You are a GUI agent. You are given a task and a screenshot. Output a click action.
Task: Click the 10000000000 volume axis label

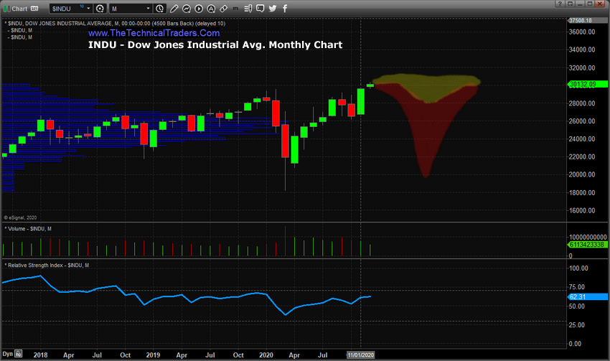588,237
